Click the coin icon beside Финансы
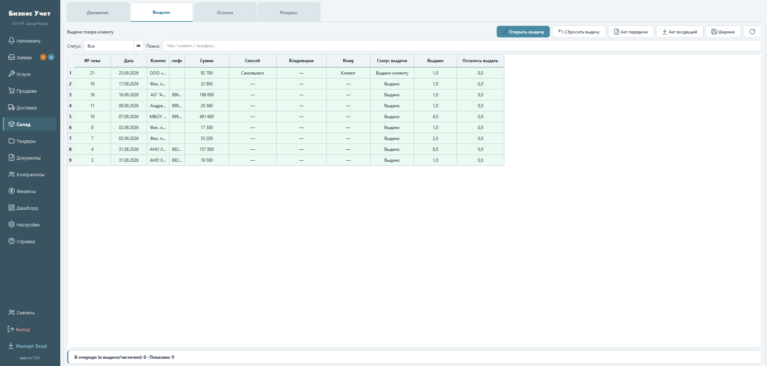Viewport: 767px width, 366px height. point(12,191)
